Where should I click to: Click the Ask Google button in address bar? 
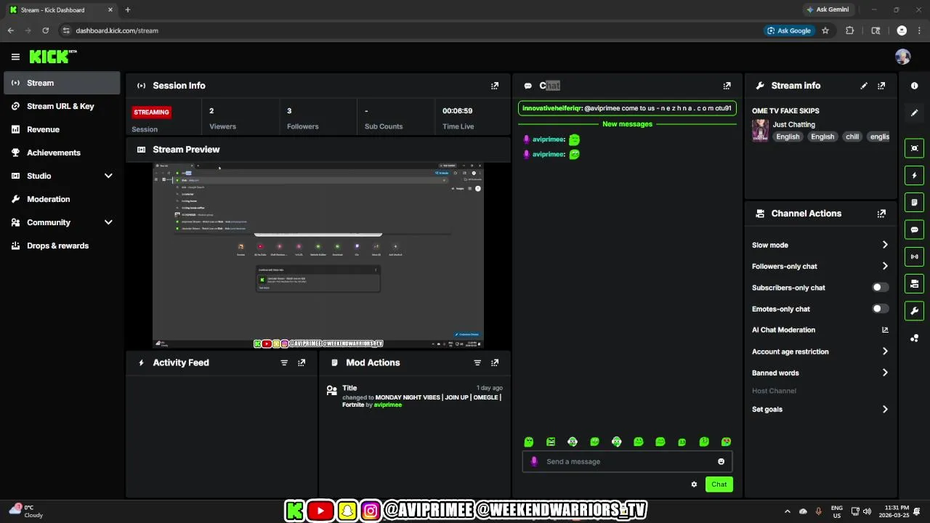pos(789,31)
